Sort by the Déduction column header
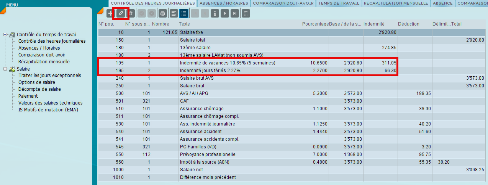The image size is (488, 185). point(415,24)
